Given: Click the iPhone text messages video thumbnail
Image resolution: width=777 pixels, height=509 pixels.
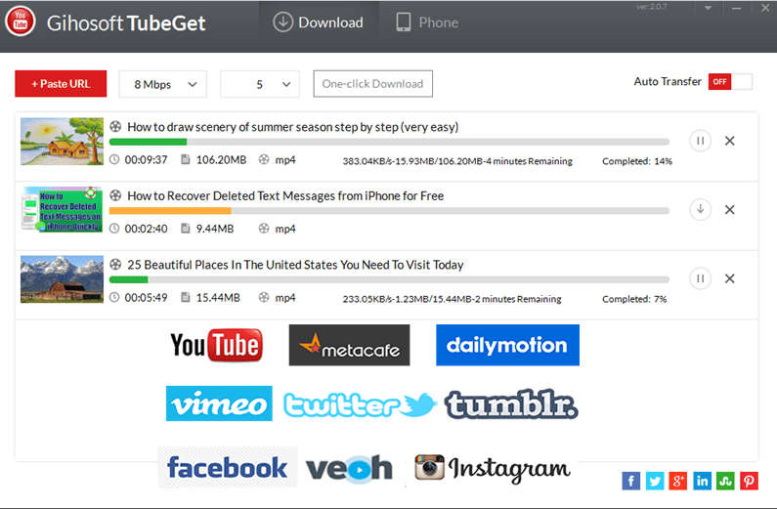Looking at the screenshot, I should click(x=62, y=210).
